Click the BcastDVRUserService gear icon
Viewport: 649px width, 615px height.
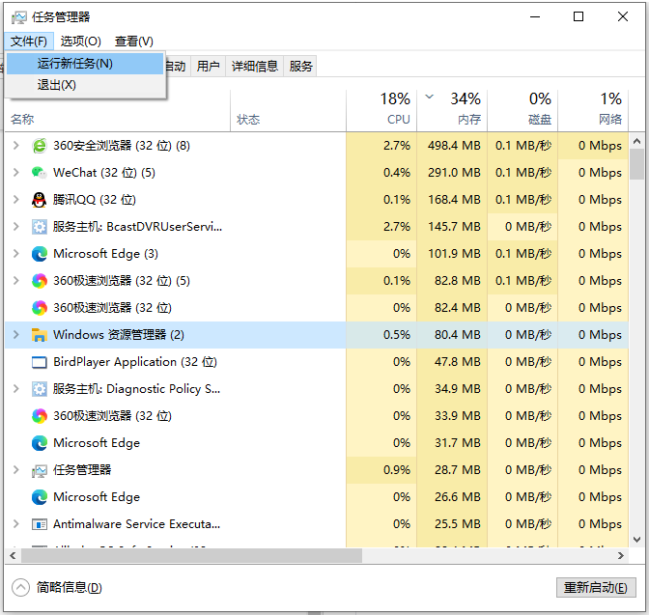(40, 227)
